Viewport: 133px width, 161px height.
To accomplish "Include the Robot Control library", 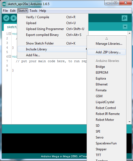I will 106,108.
